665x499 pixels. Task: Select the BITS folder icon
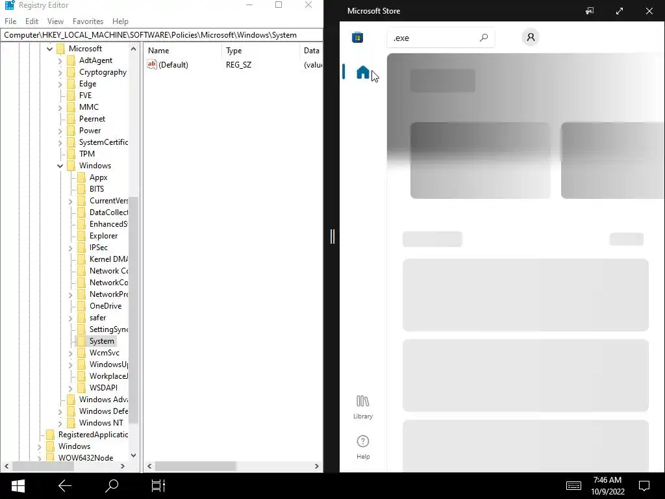pos(81,189)
